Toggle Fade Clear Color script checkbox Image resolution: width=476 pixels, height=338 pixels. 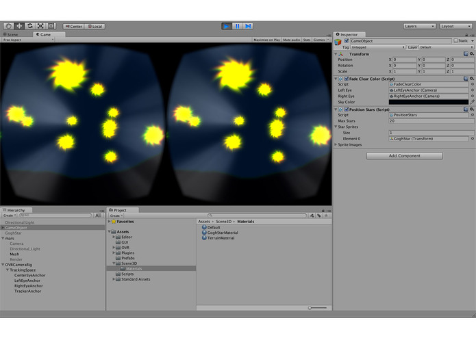tap(347, 79)
